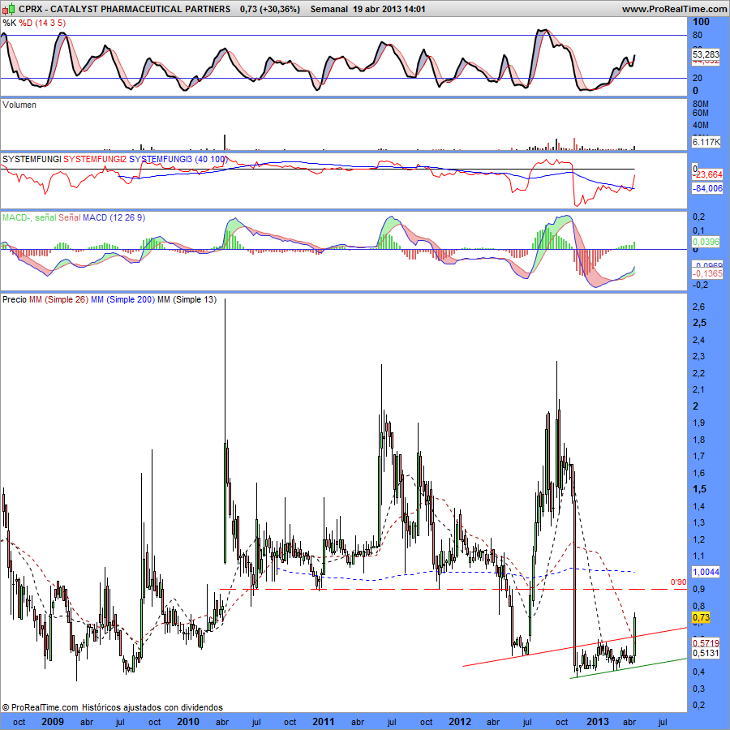The width and height of the screenshot is (730, 730).
Task: Click the SYSTEMFUNGI parameters (40 100)
Action: [x=211, y=159]
